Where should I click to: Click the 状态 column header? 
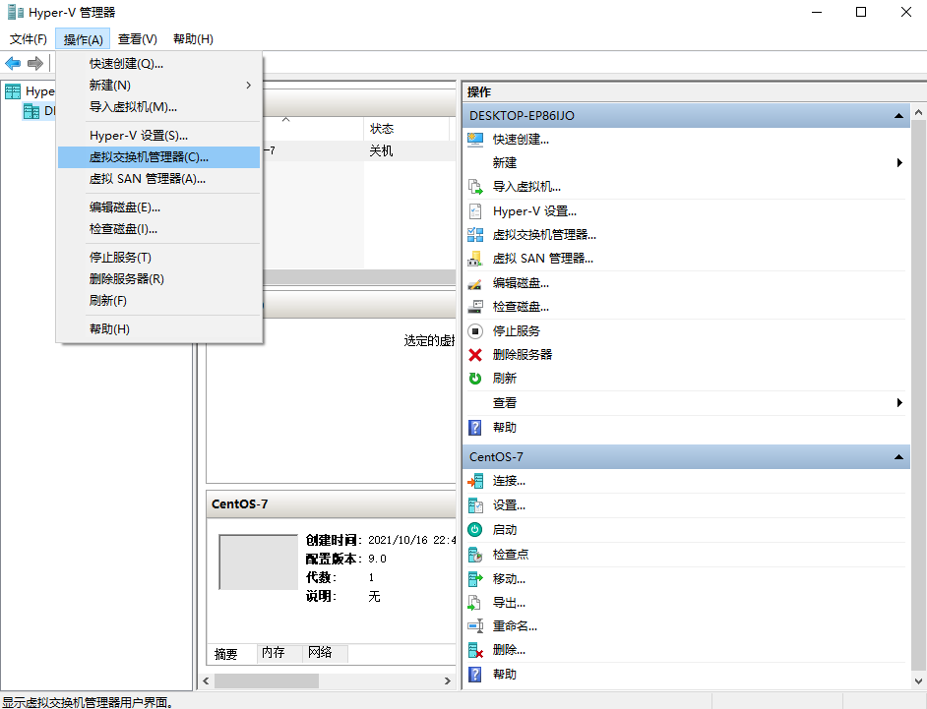(x=406, y=129)
